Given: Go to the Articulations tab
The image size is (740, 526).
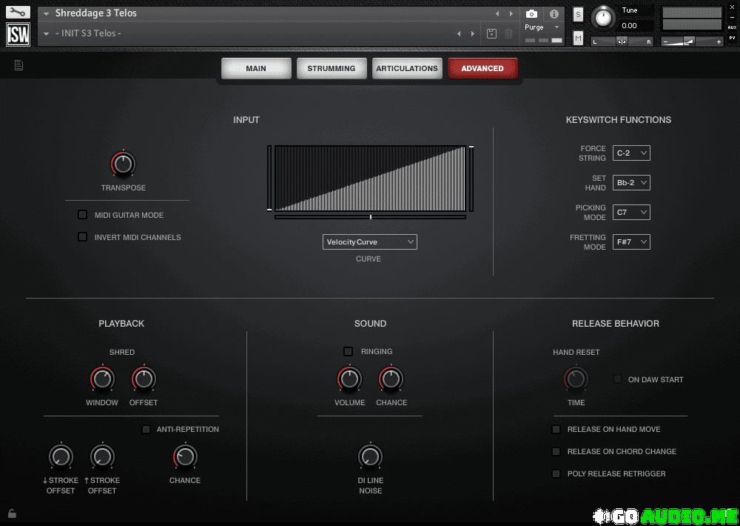Looking at the screenshot, I should pyautogui.click(x=407, y=68).
